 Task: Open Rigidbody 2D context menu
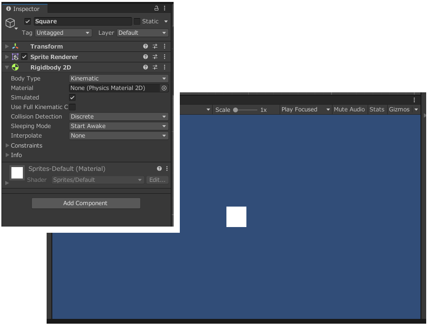coord(165,67)
